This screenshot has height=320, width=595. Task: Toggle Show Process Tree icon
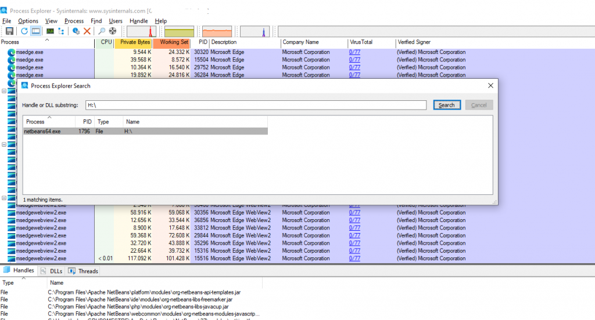[61, 31]
